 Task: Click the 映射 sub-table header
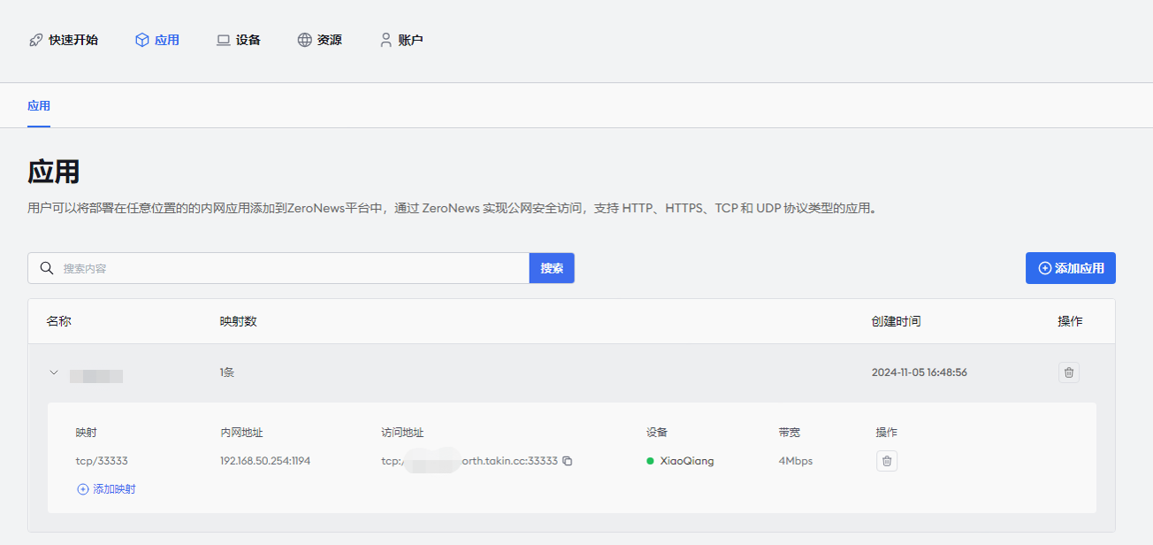tap(87, 433)
